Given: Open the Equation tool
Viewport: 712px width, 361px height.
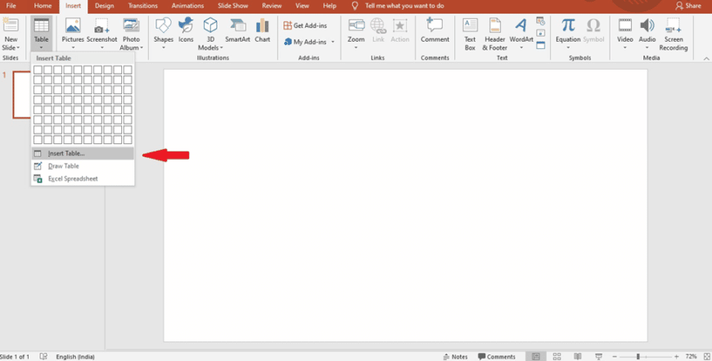Looking at the screenshot, I should point(568,31).
